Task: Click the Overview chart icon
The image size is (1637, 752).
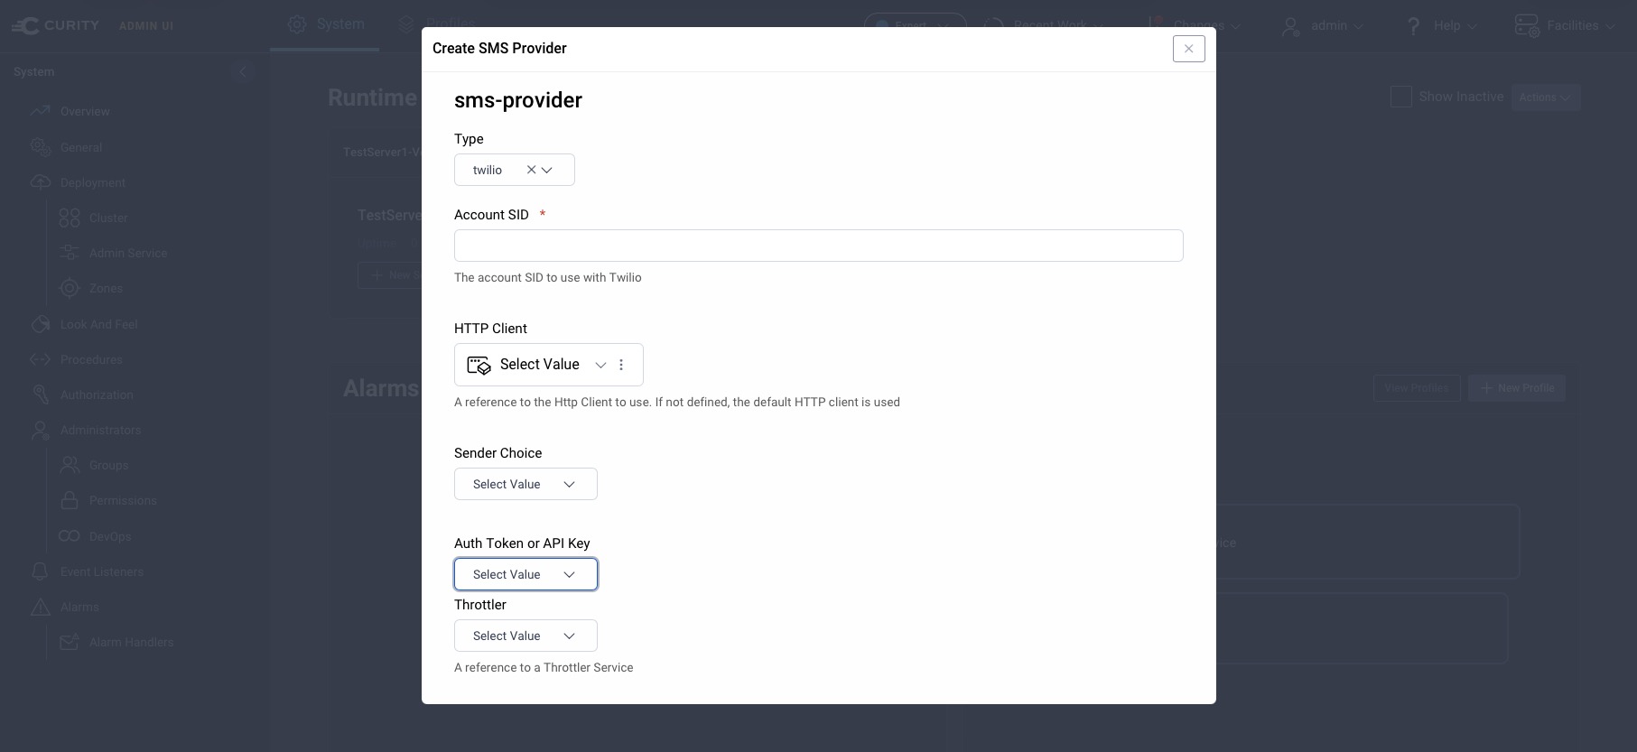Action: click(x=40, y=111)
